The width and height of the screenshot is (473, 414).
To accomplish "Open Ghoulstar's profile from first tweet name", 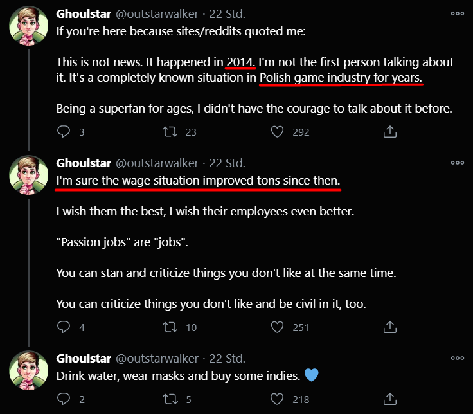I will point(84,14).
